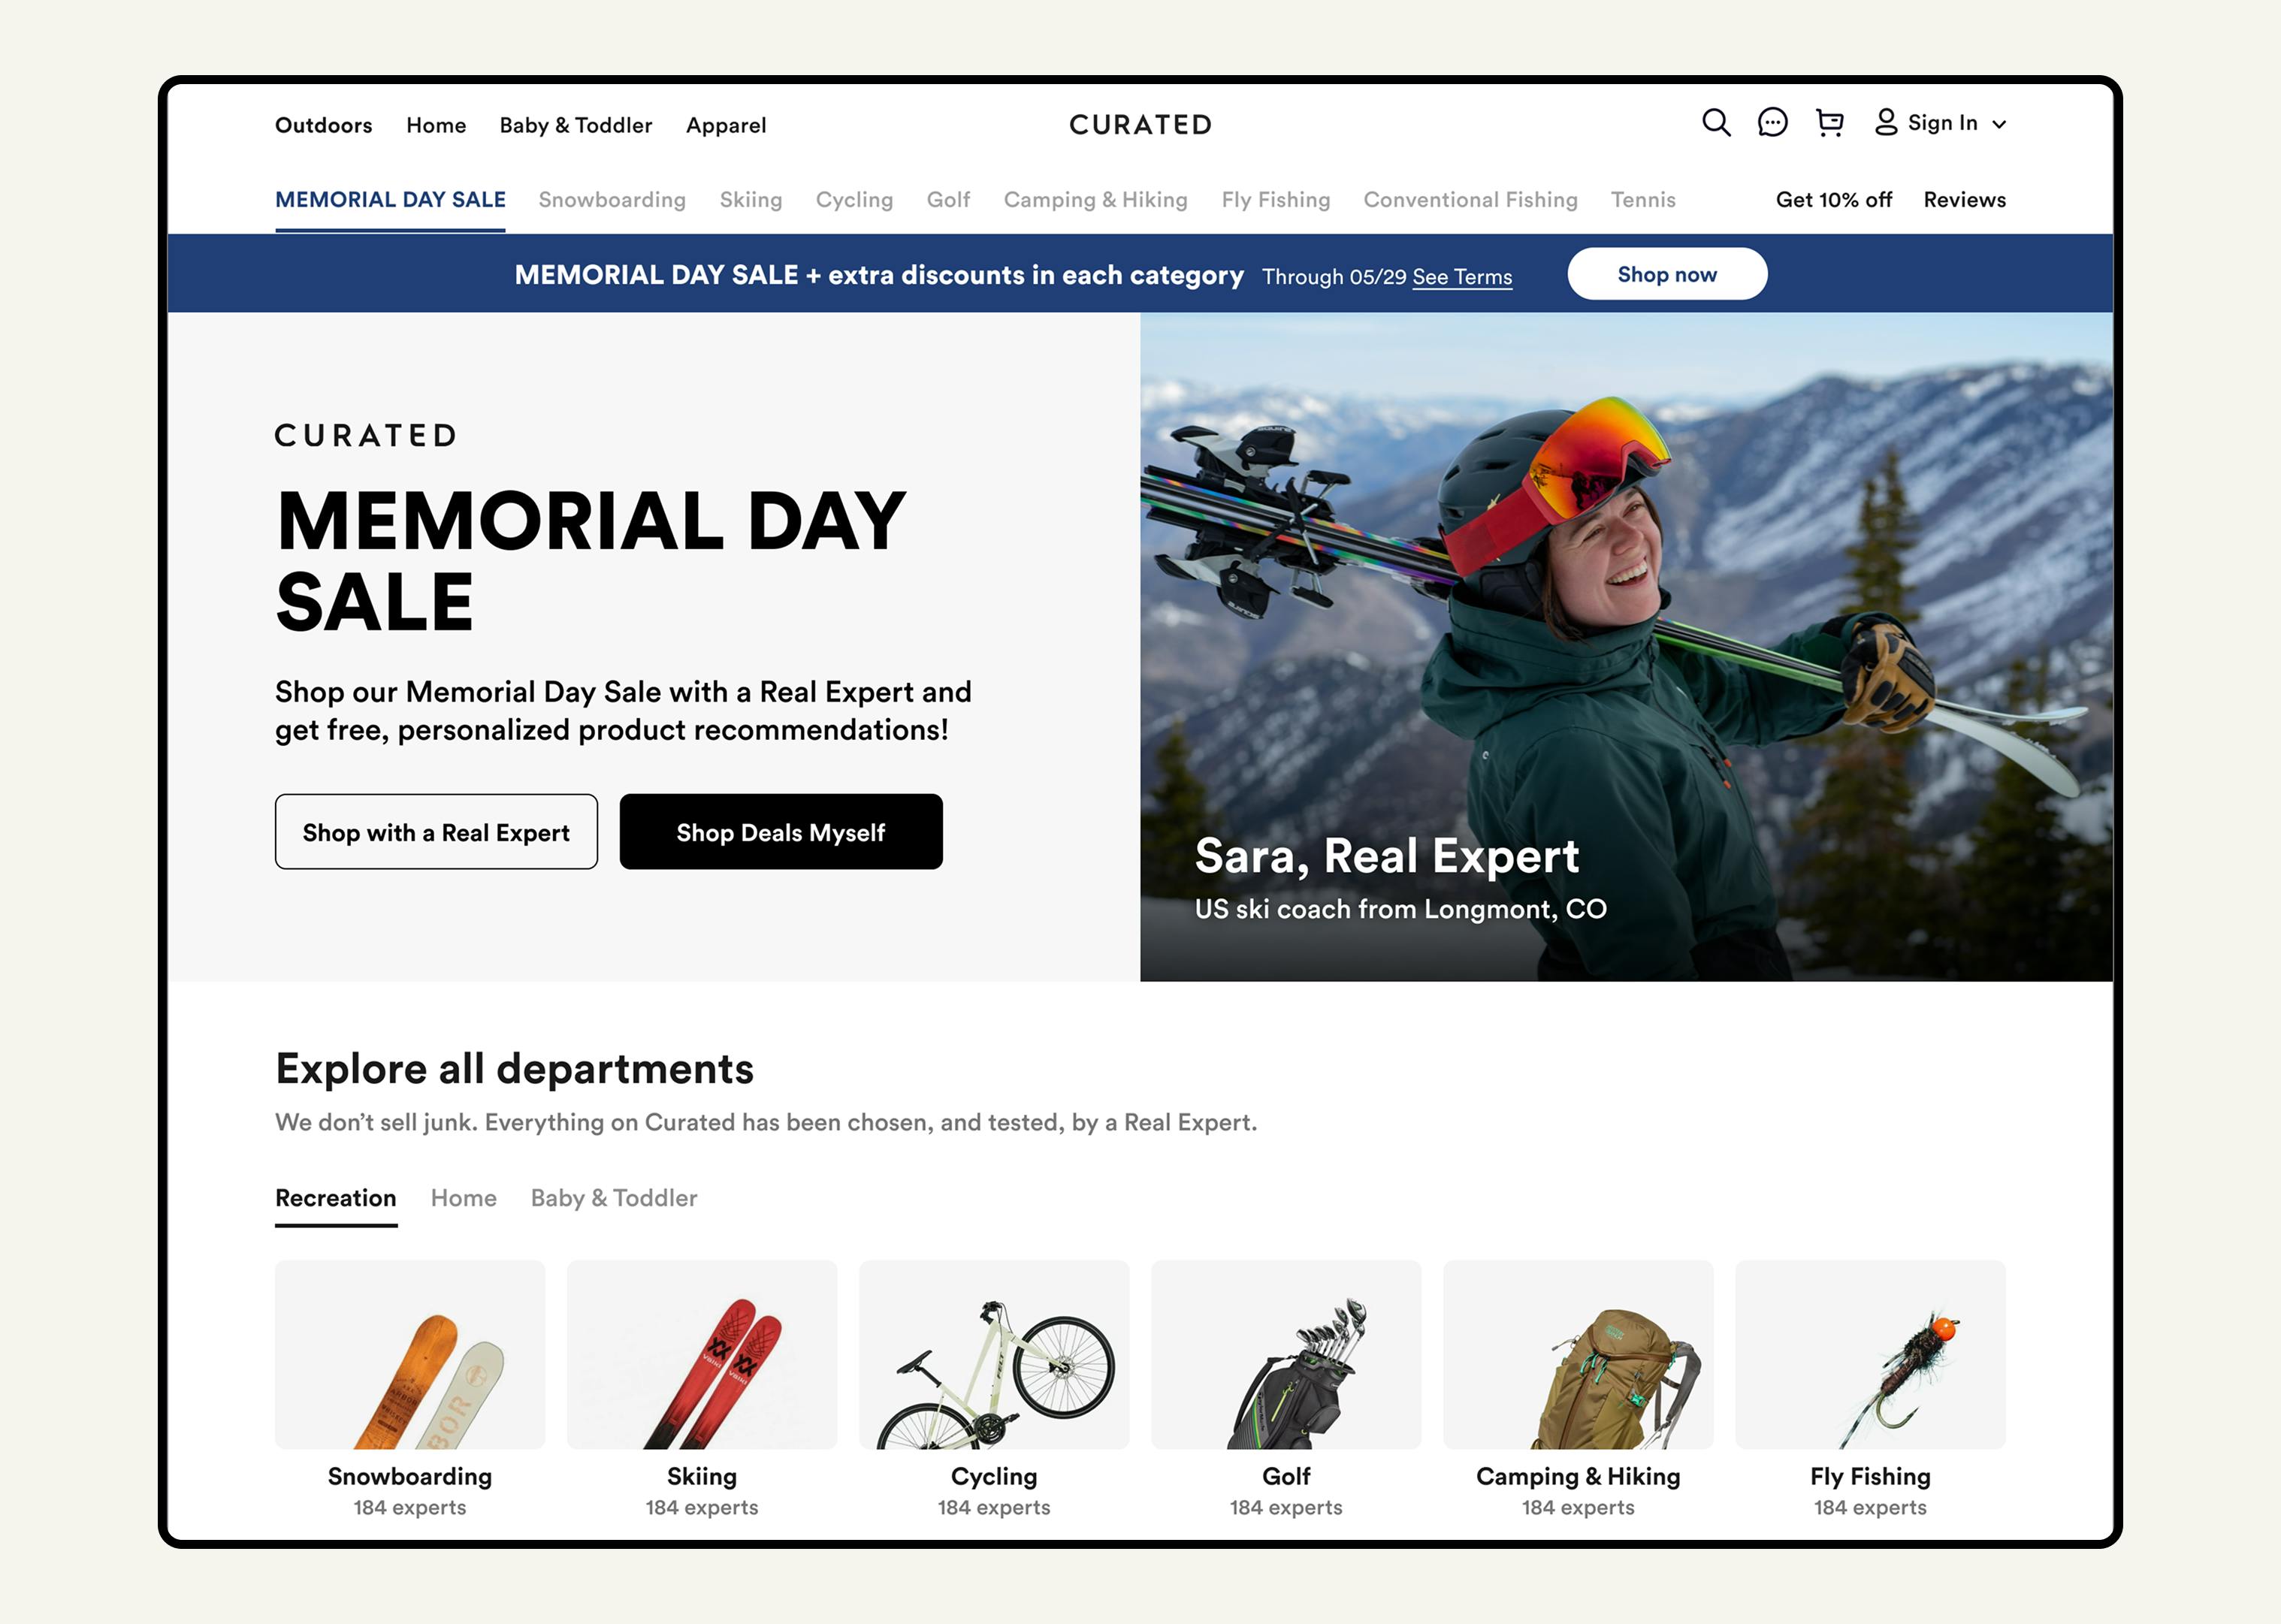Go to Golf in the category bar
The width and height of the screenshot is (2281, 1624).
point(948,200)
